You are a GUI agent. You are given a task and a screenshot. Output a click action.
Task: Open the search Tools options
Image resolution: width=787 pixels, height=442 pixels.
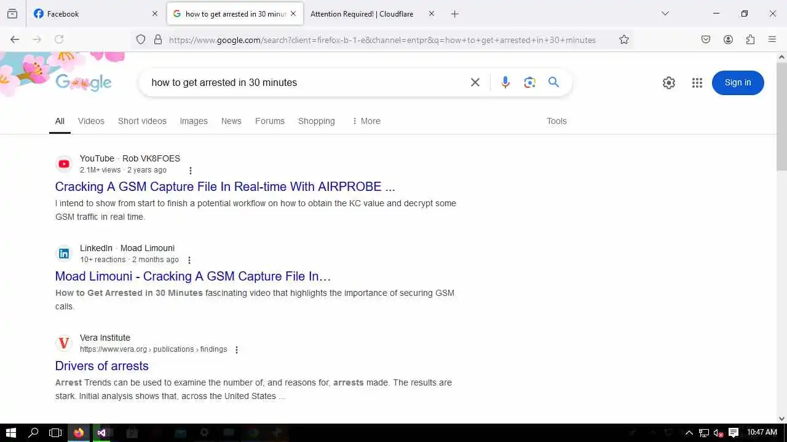pos(556,121)
